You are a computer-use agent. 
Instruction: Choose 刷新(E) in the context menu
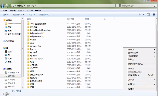[140, 60]
